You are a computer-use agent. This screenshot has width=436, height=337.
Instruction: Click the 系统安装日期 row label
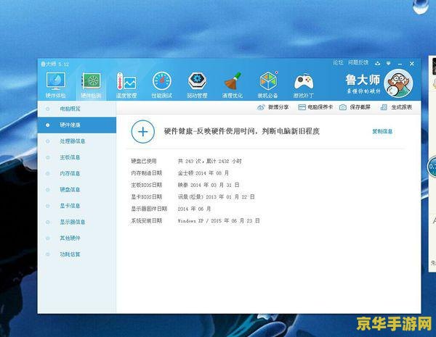click(147, 221)
